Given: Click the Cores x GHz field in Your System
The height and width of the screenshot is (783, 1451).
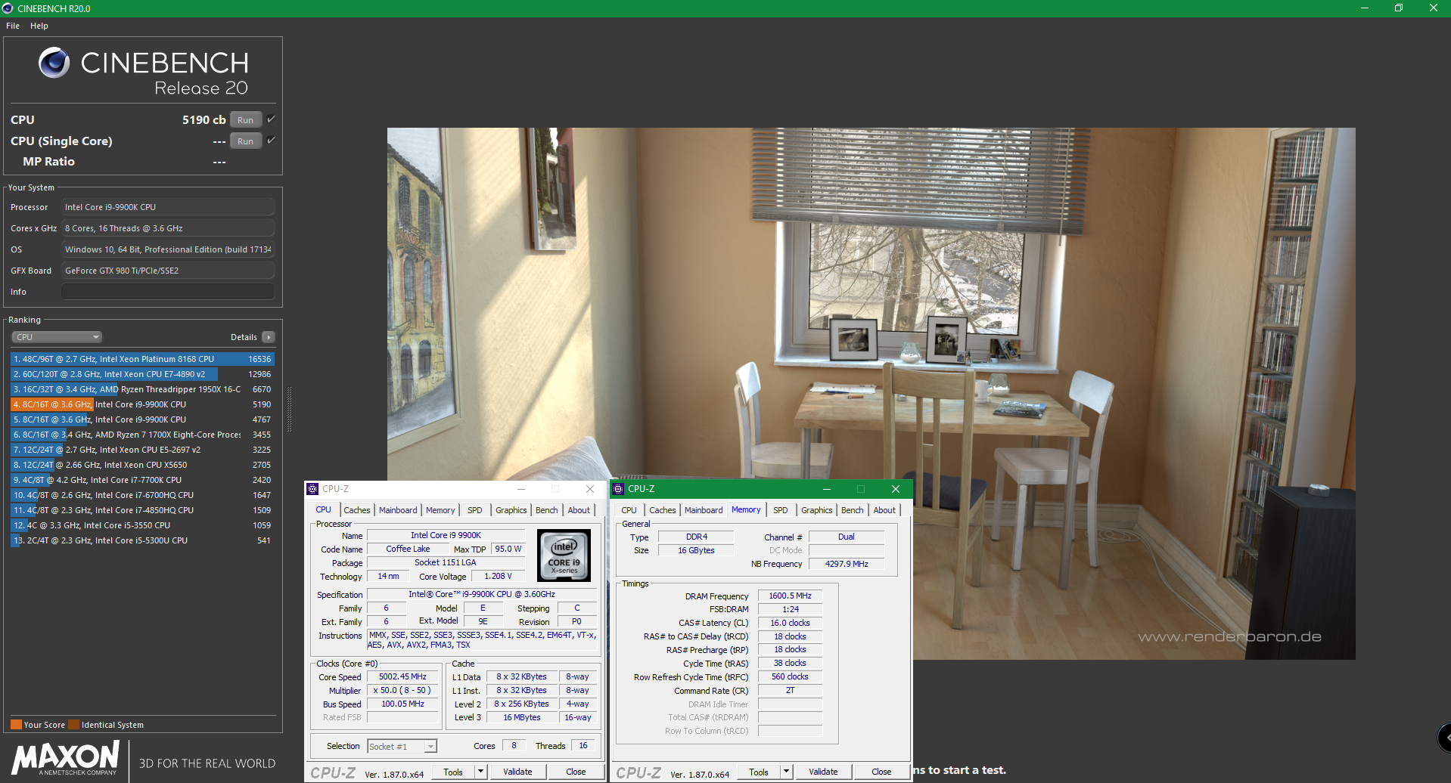Looking at the screenshot, I should (x=168, y=228).
